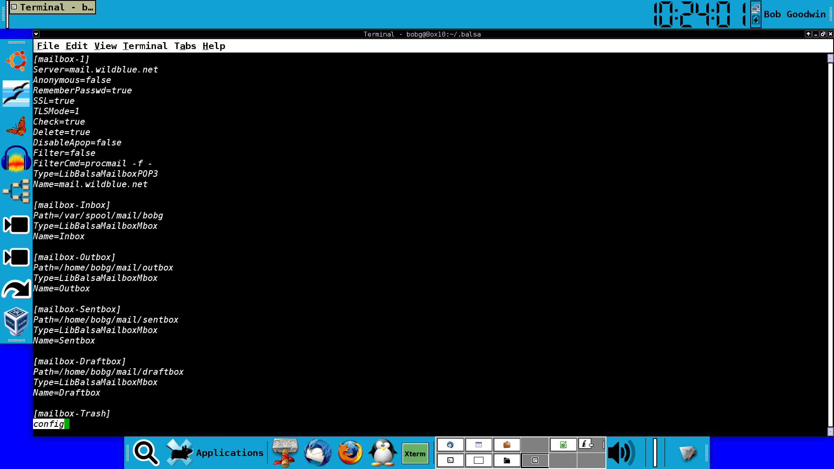
Task: Shade the terminal window with up-arrow button
Action: point(808,34)
